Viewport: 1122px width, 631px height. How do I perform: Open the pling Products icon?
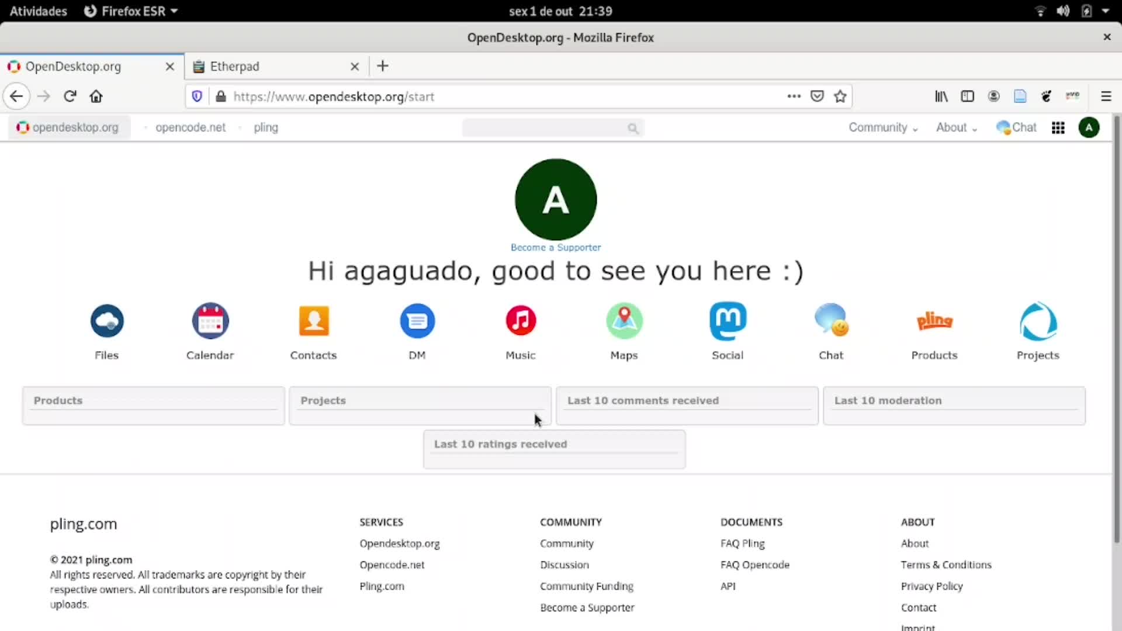click(934, 321)
